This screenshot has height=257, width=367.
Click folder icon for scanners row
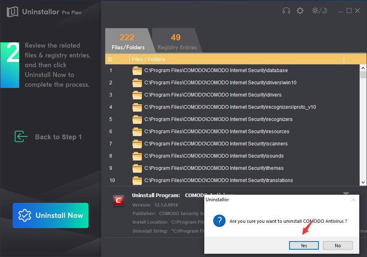[x=137, y=144]
